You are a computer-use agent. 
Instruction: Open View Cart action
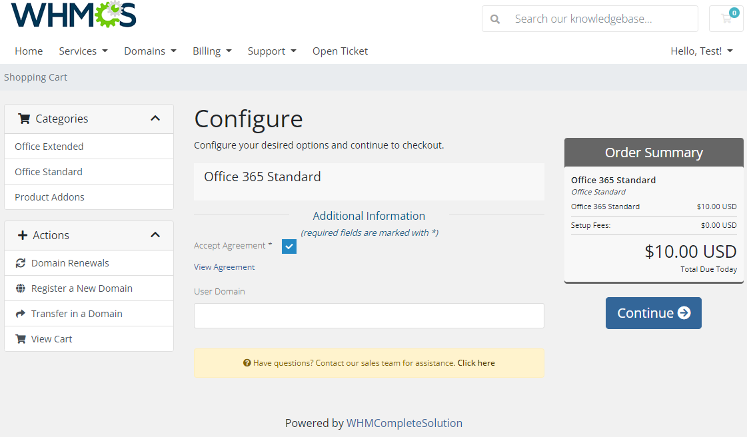[89, 338]
